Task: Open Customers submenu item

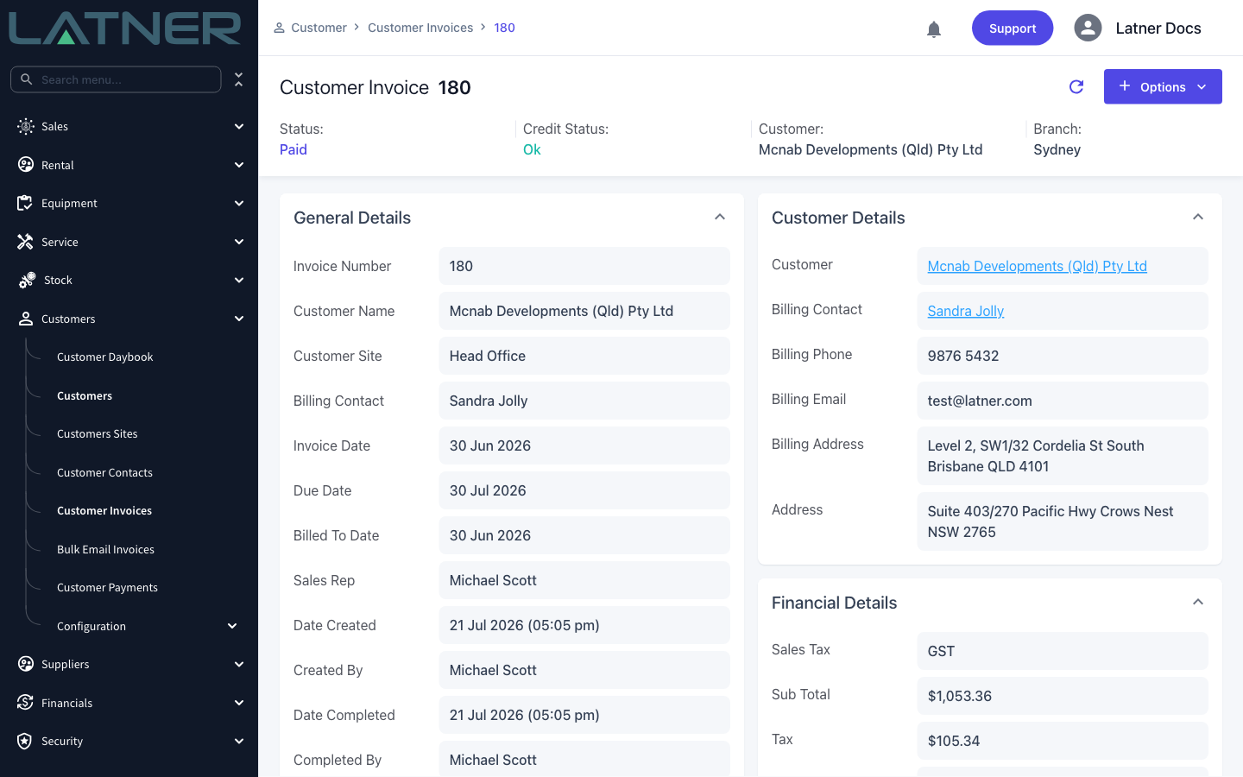Action: click(x=85, y=395)
